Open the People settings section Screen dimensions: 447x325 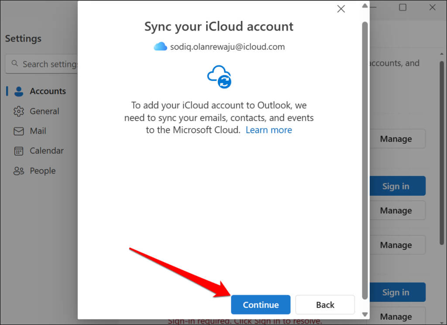pyautogui.click(x=40, y=171)
